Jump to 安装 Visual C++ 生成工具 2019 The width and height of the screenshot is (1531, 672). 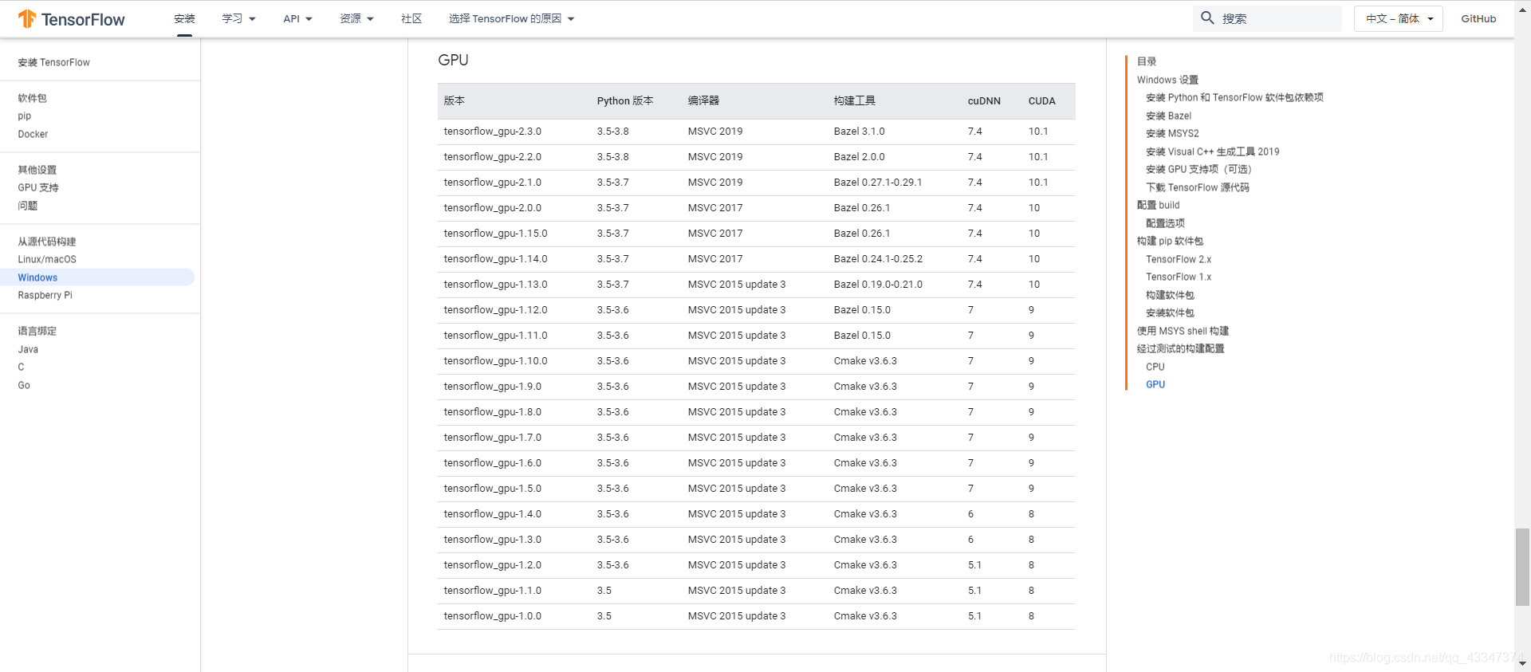[1212, 151]
